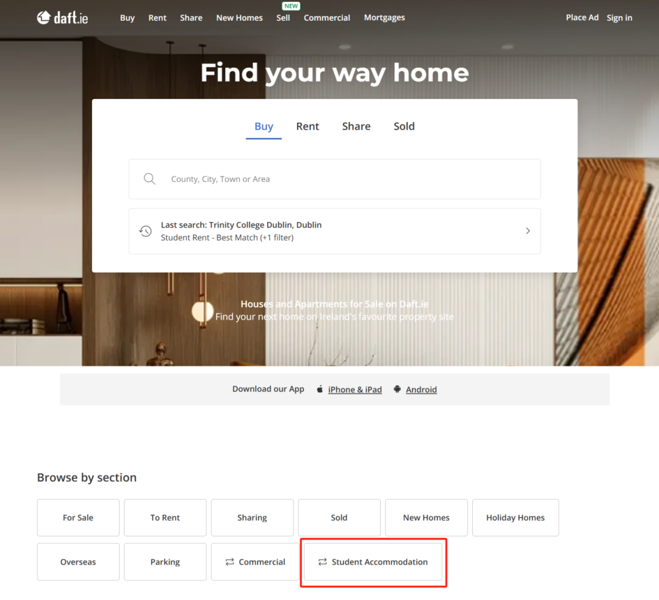This screenshot has width=659, height=600.
Task: Open the Commercial section button
Action: click(x=255, y=562)
